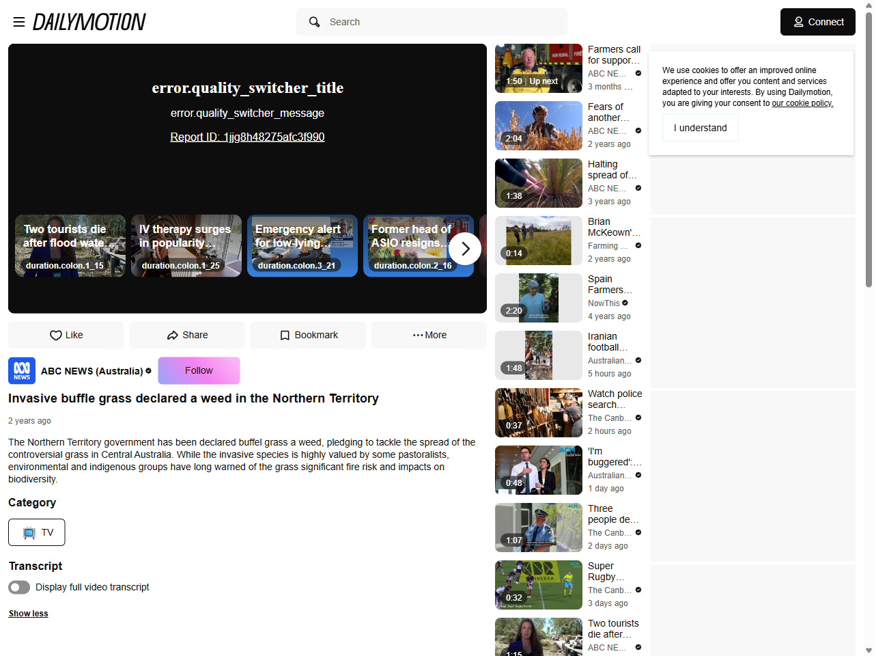The width and height of the screenshot is (874, 656).
Task: Click the Connect account icon
Action: (x=798, y=21)
